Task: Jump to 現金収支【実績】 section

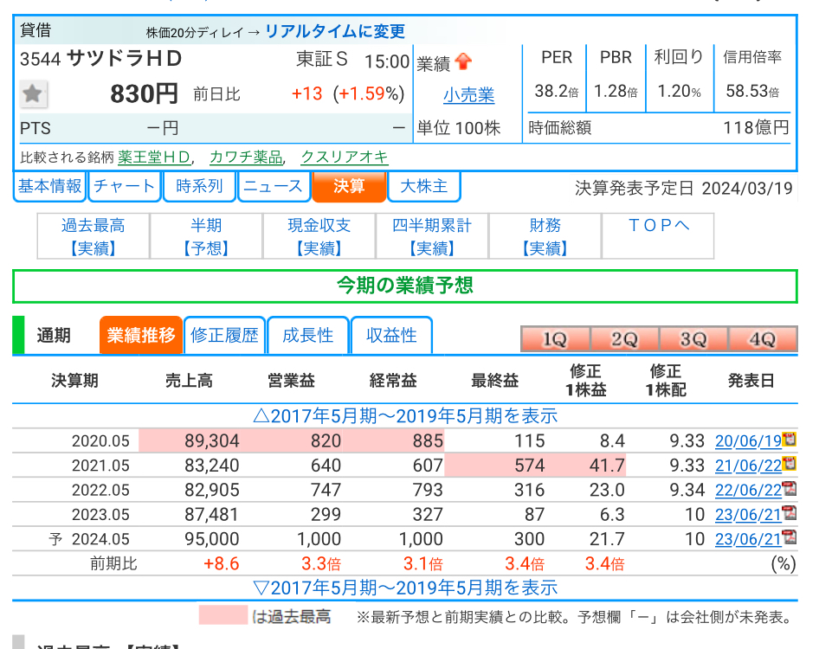Action: pos(319,236)
